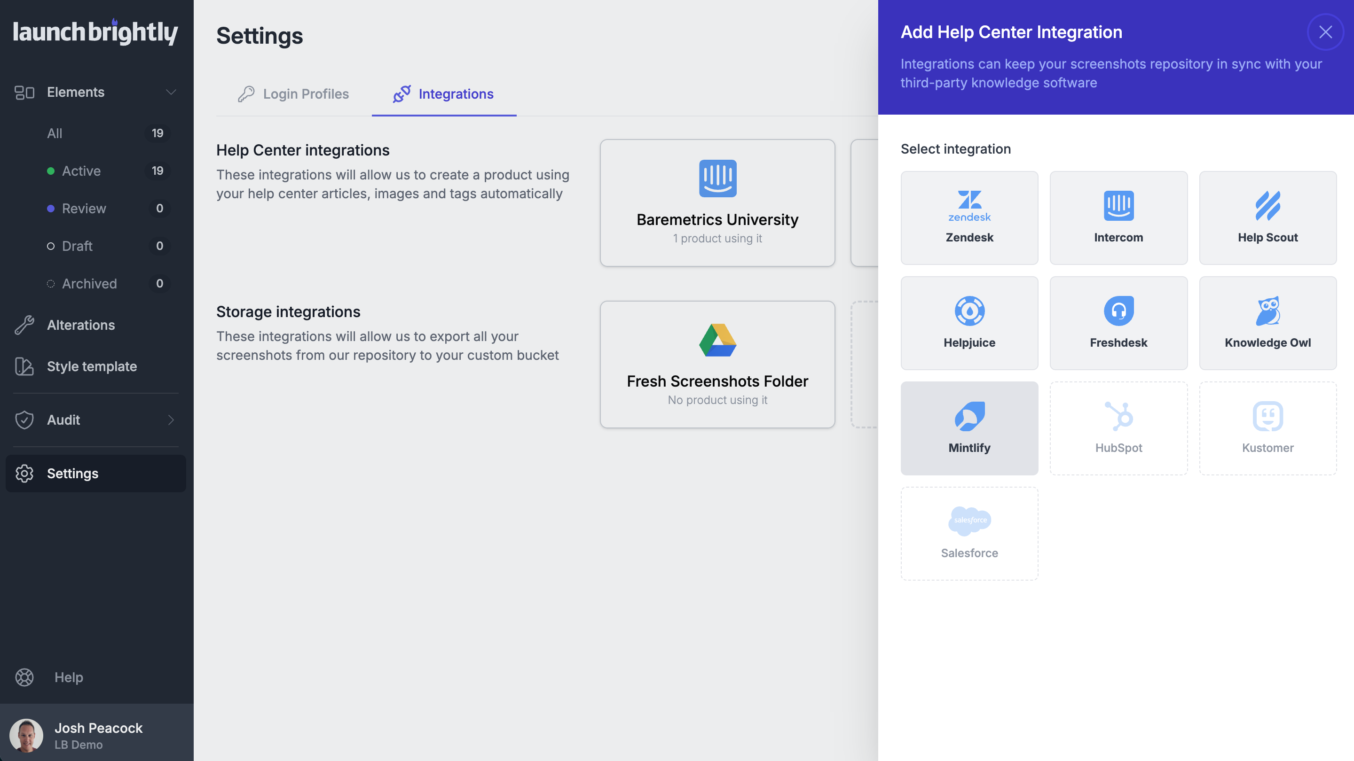Click the Zendesk logo icon
Screen dimensions: 1354x761
point(969,206)
